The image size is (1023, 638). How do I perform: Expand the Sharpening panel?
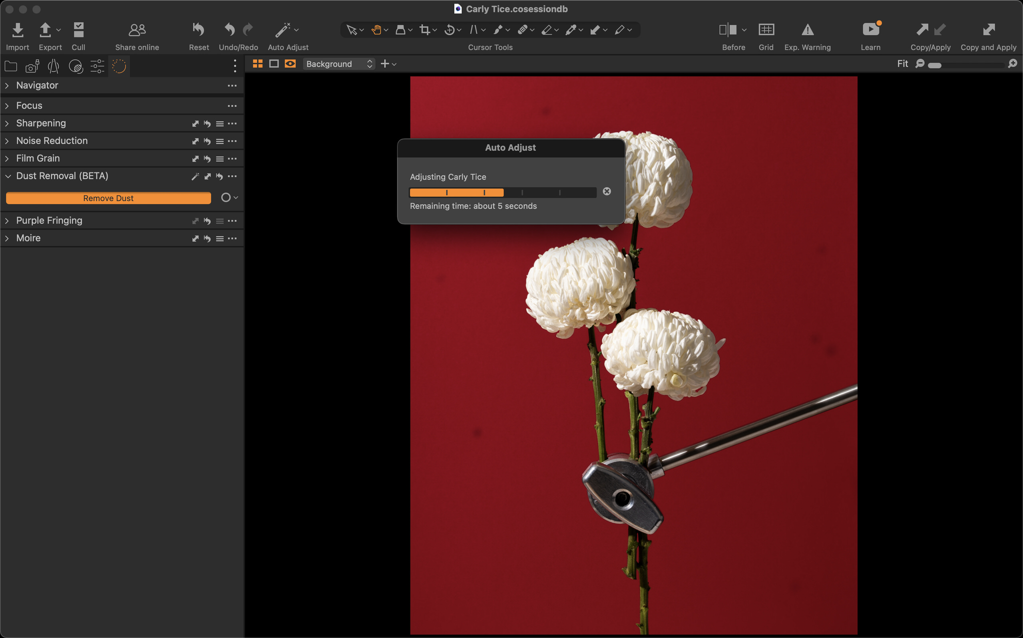click(x=7, y=123)
